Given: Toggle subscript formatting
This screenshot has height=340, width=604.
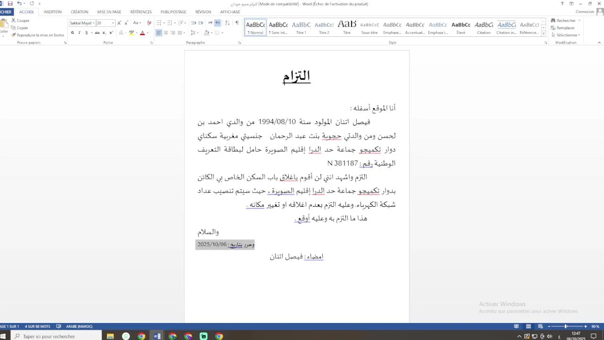Looking at the screenshot, I should point(104,33).
